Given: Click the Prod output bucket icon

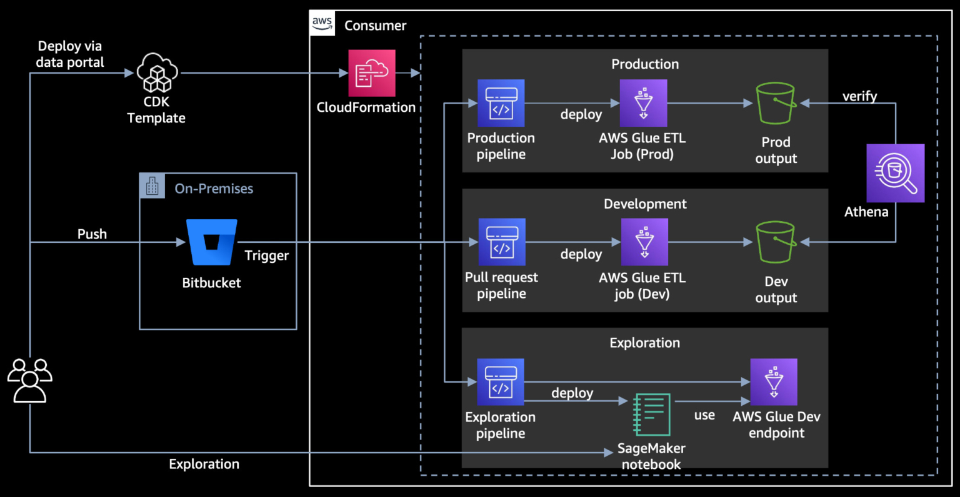Looking at the screenshot, I should 776,104.
